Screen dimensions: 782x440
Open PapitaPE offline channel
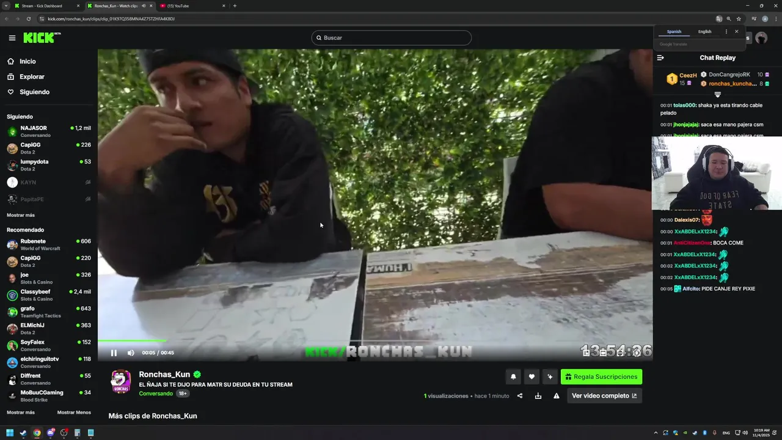point(49,199)
